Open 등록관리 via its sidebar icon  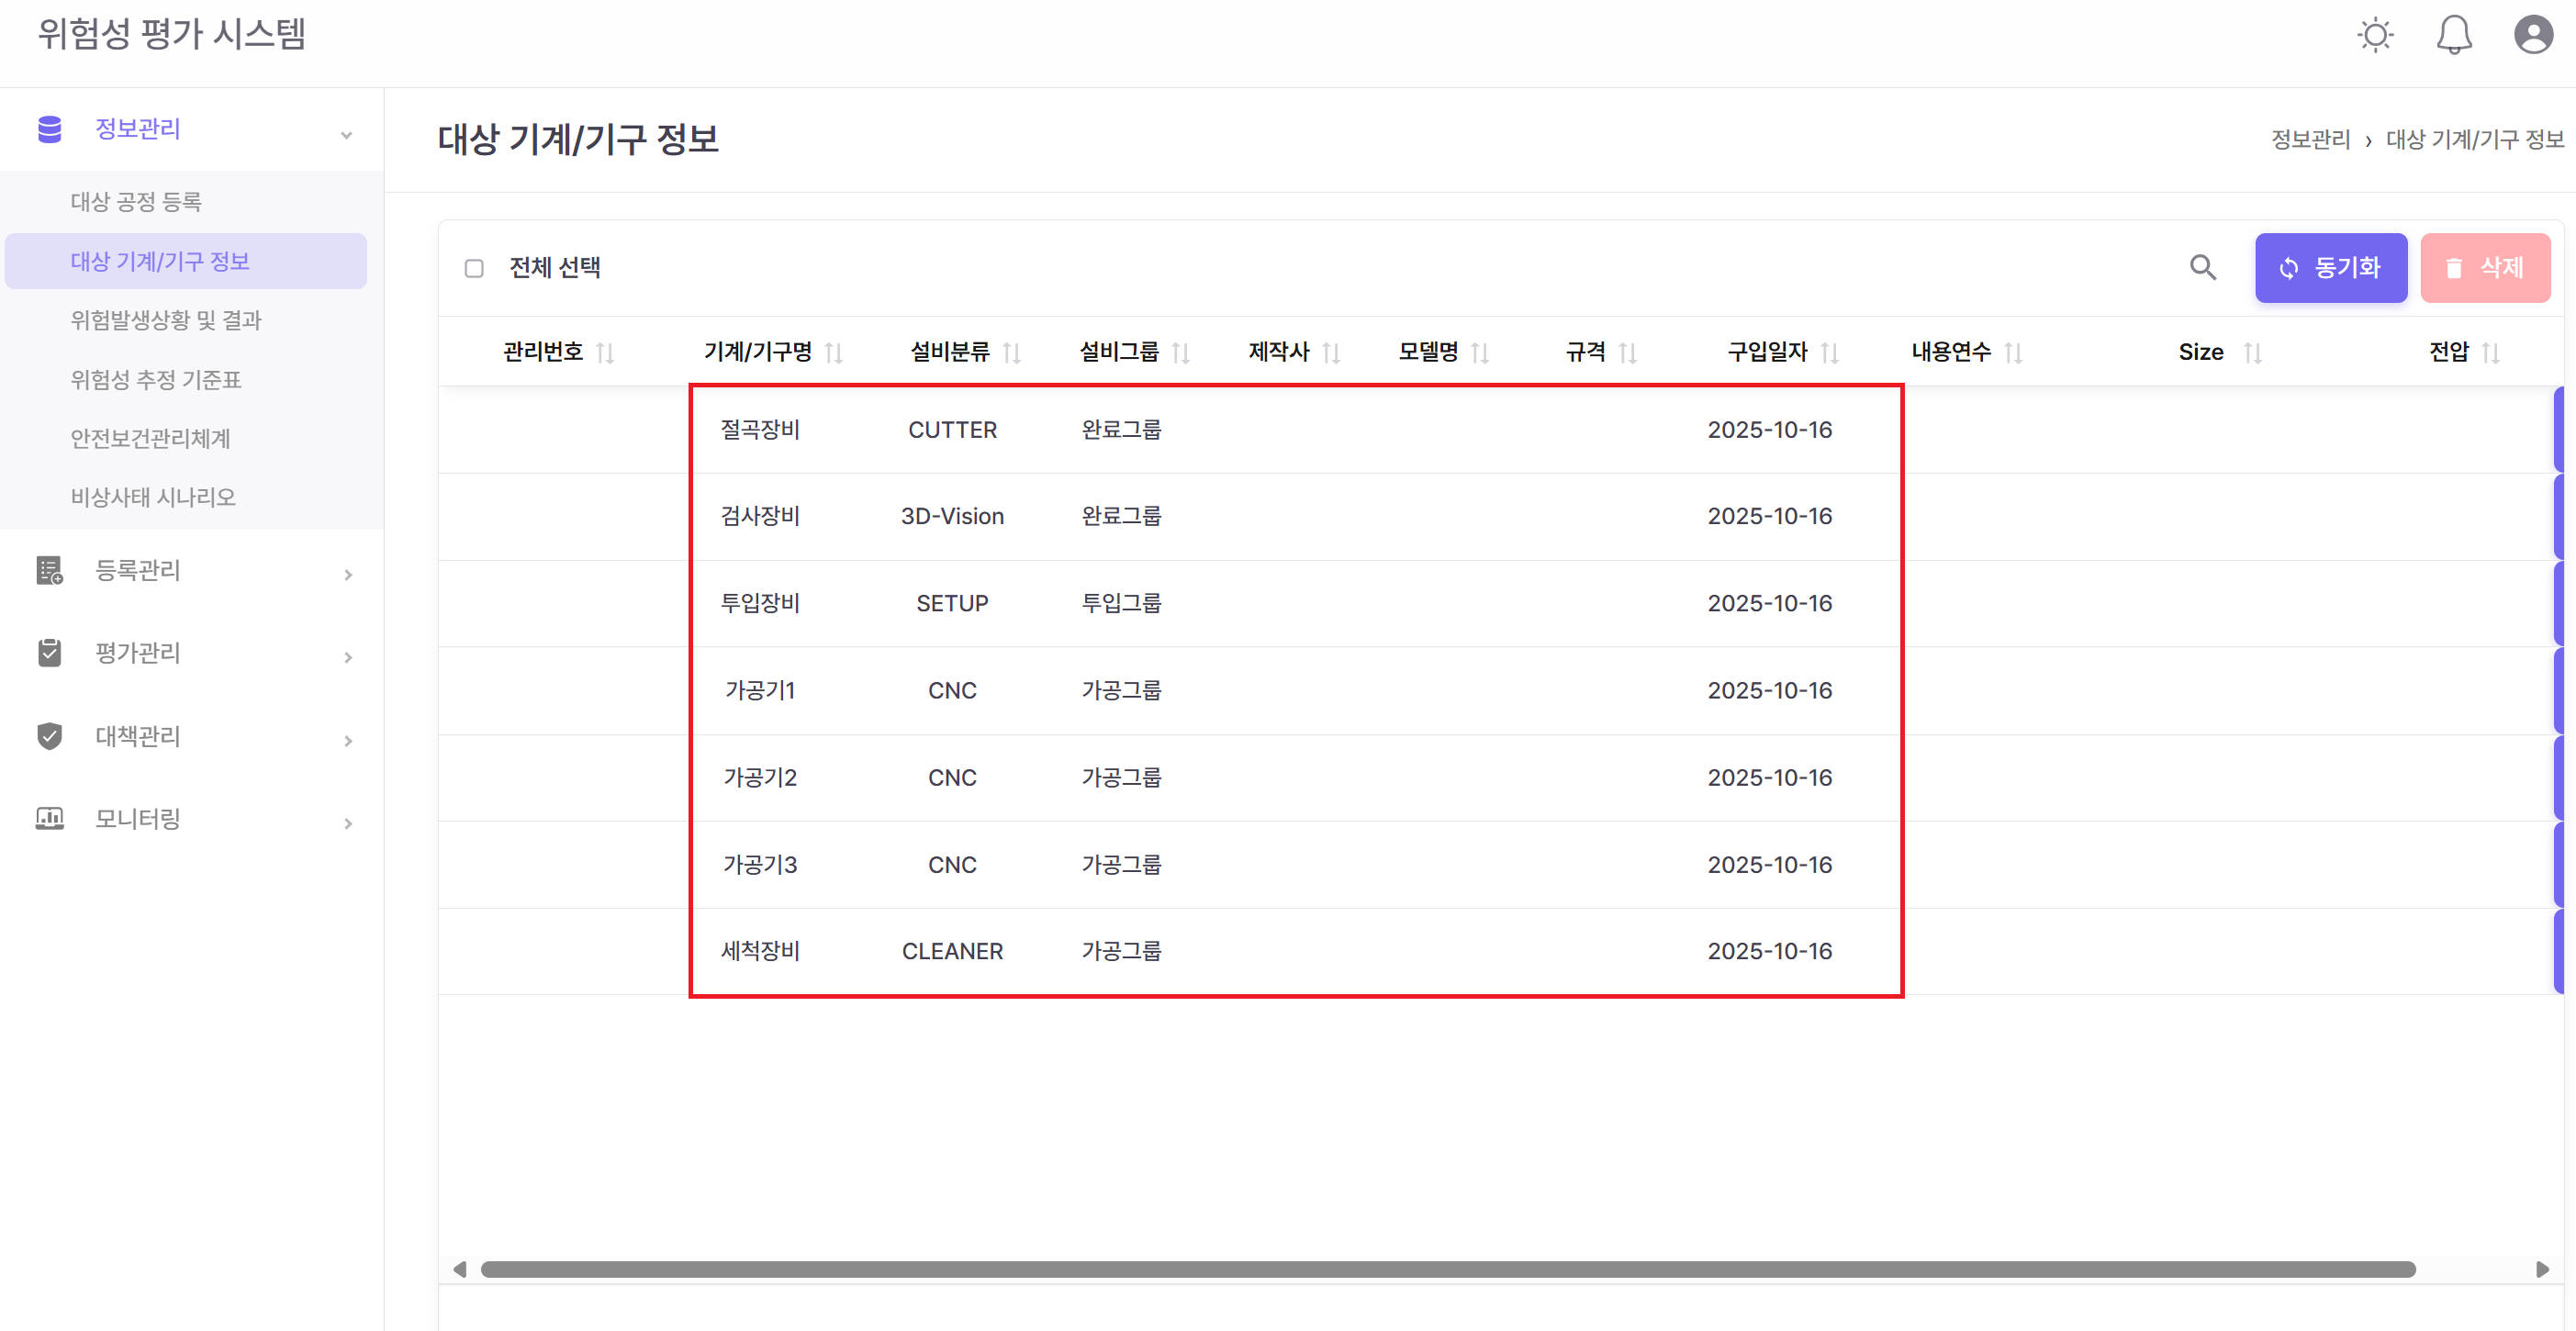pyautogui.click(x=49, y=571)
